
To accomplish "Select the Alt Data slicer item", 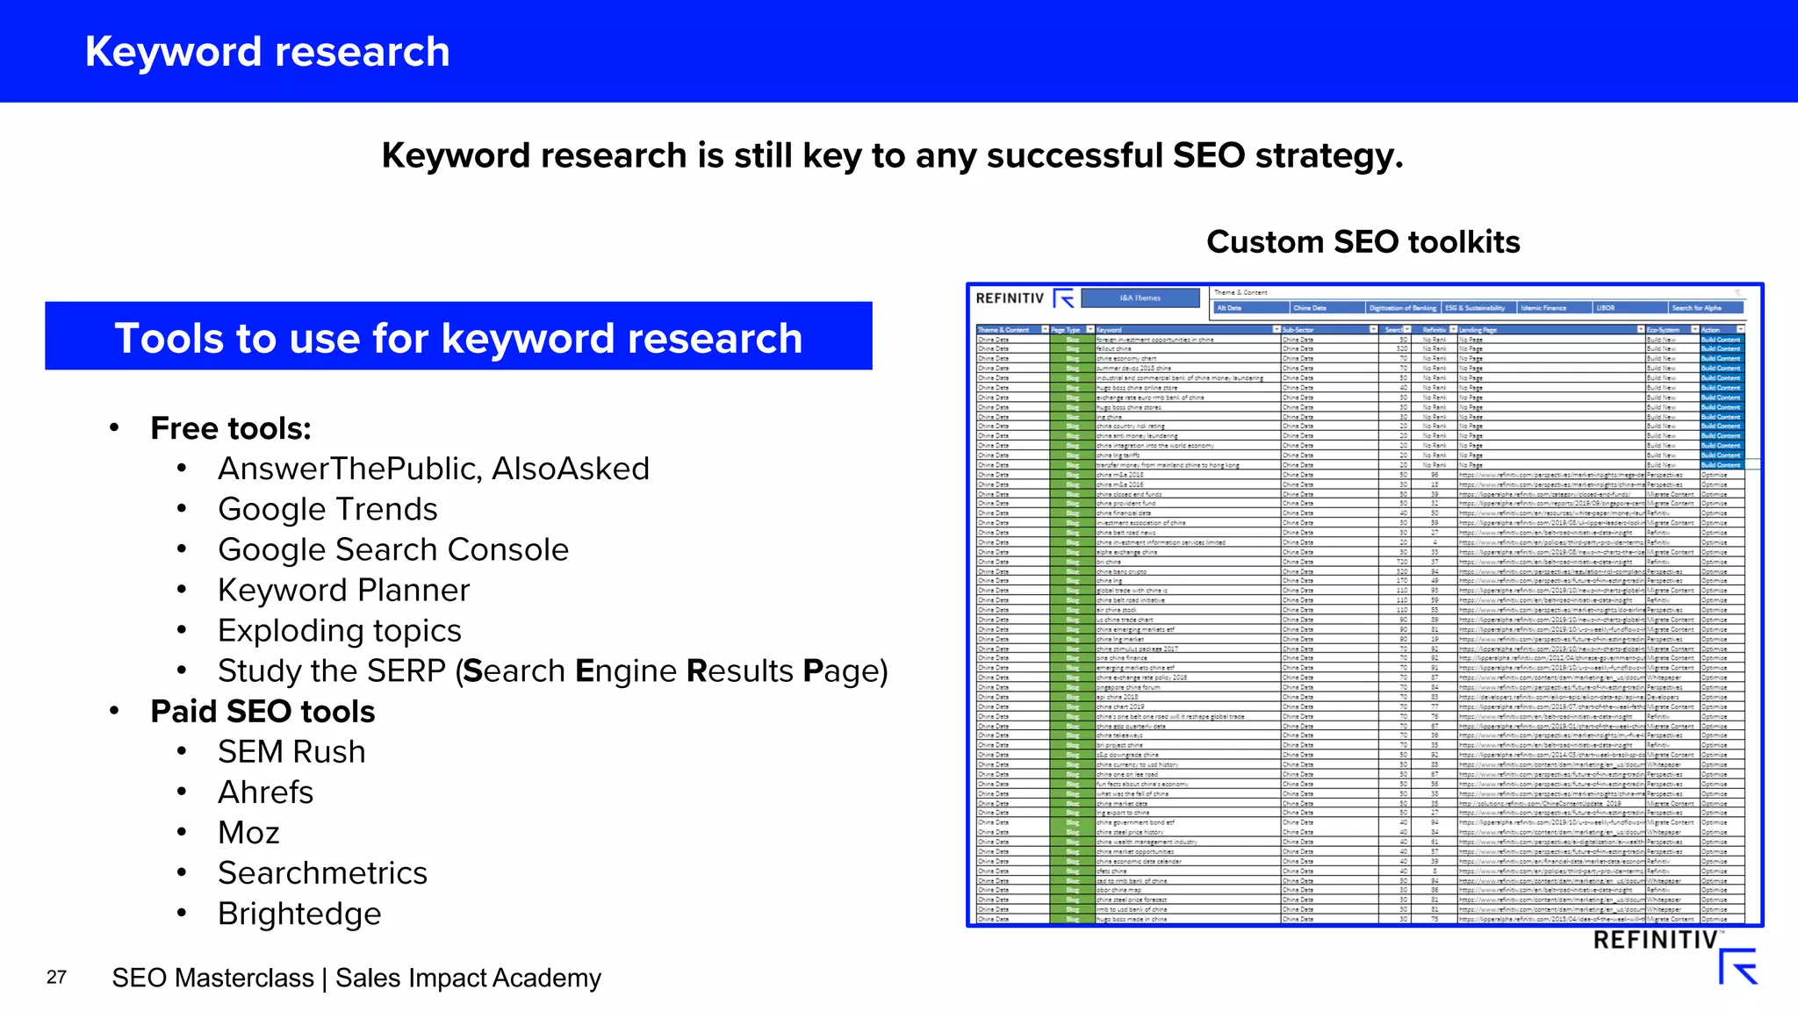I will tap(1251, 308).
